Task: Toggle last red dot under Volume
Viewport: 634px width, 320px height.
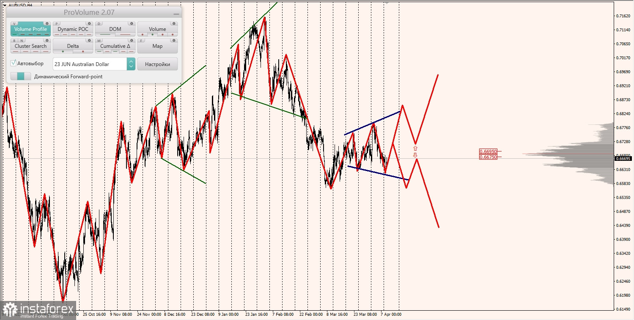Action: [x=173, y=35]
